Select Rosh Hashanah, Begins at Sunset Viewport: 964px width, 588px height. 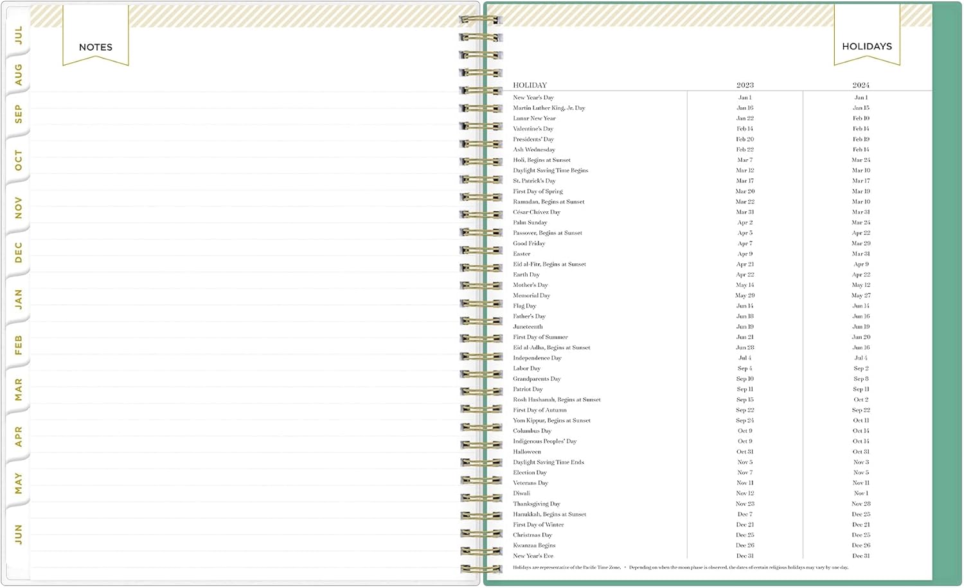pos(557,399)
